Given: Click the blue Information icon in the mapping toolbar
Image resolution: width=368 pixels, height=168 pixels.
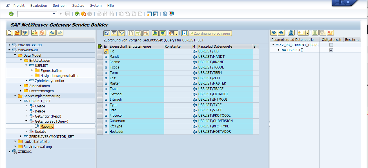Looking at the screenshot, I should point(185,33).
